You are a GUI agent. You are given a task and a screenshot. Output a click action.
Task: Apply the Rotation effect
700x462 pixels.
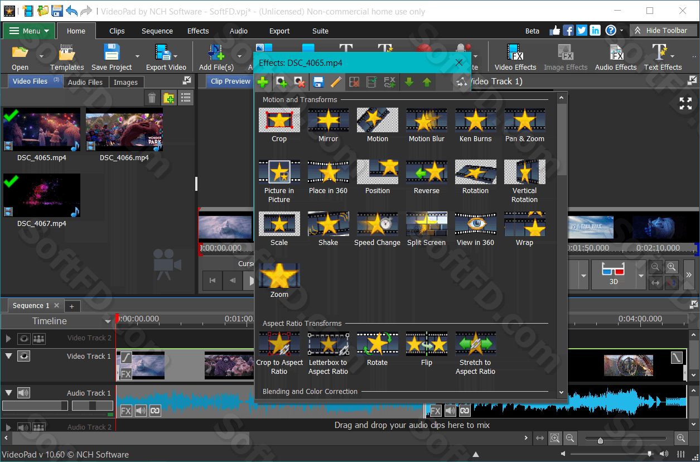[x=475, y=177]
